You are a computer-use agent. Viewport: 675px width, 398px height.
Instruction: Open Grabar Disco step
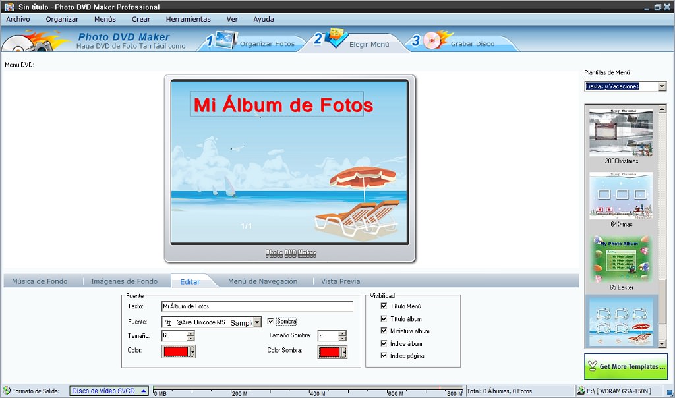[472, 44]
